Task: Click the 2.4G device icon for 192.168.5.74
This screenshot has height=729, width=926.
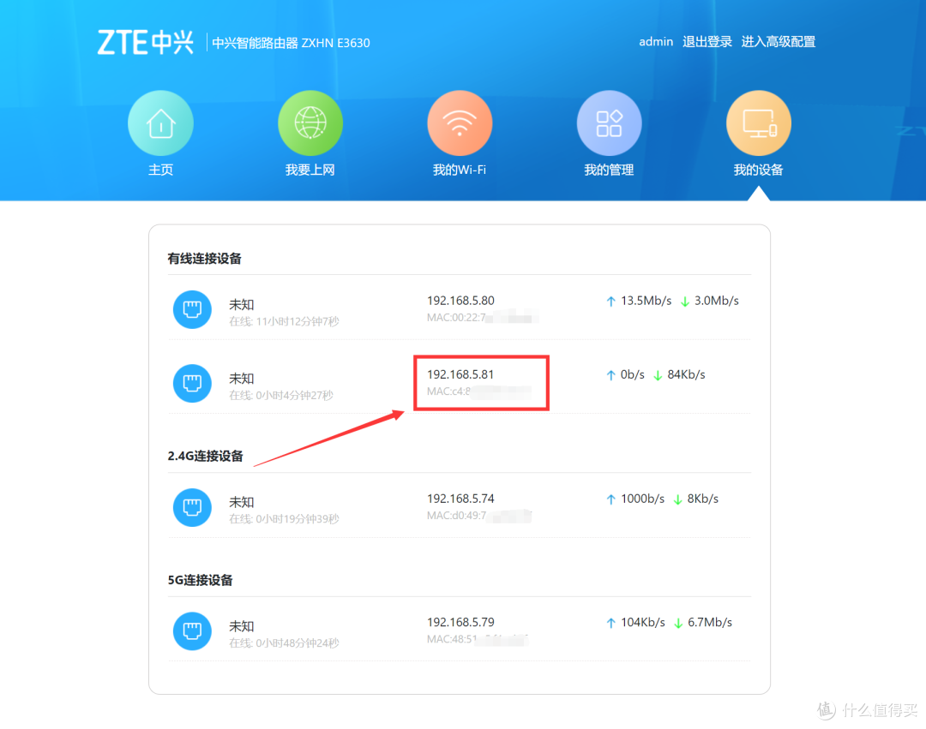Action: click(x=192, y=507)
